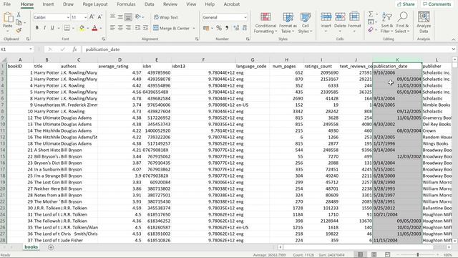
Task: Open Find & Select menu
Action: [x=402, y=23]
